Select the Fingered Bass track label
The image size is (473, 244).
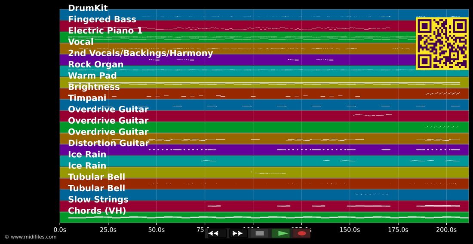pos(102,19)
